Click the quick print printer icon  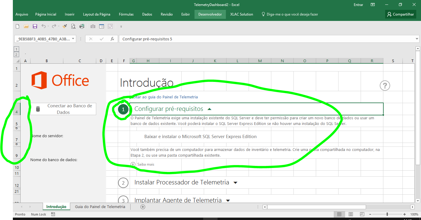click(x=82, y=26)
